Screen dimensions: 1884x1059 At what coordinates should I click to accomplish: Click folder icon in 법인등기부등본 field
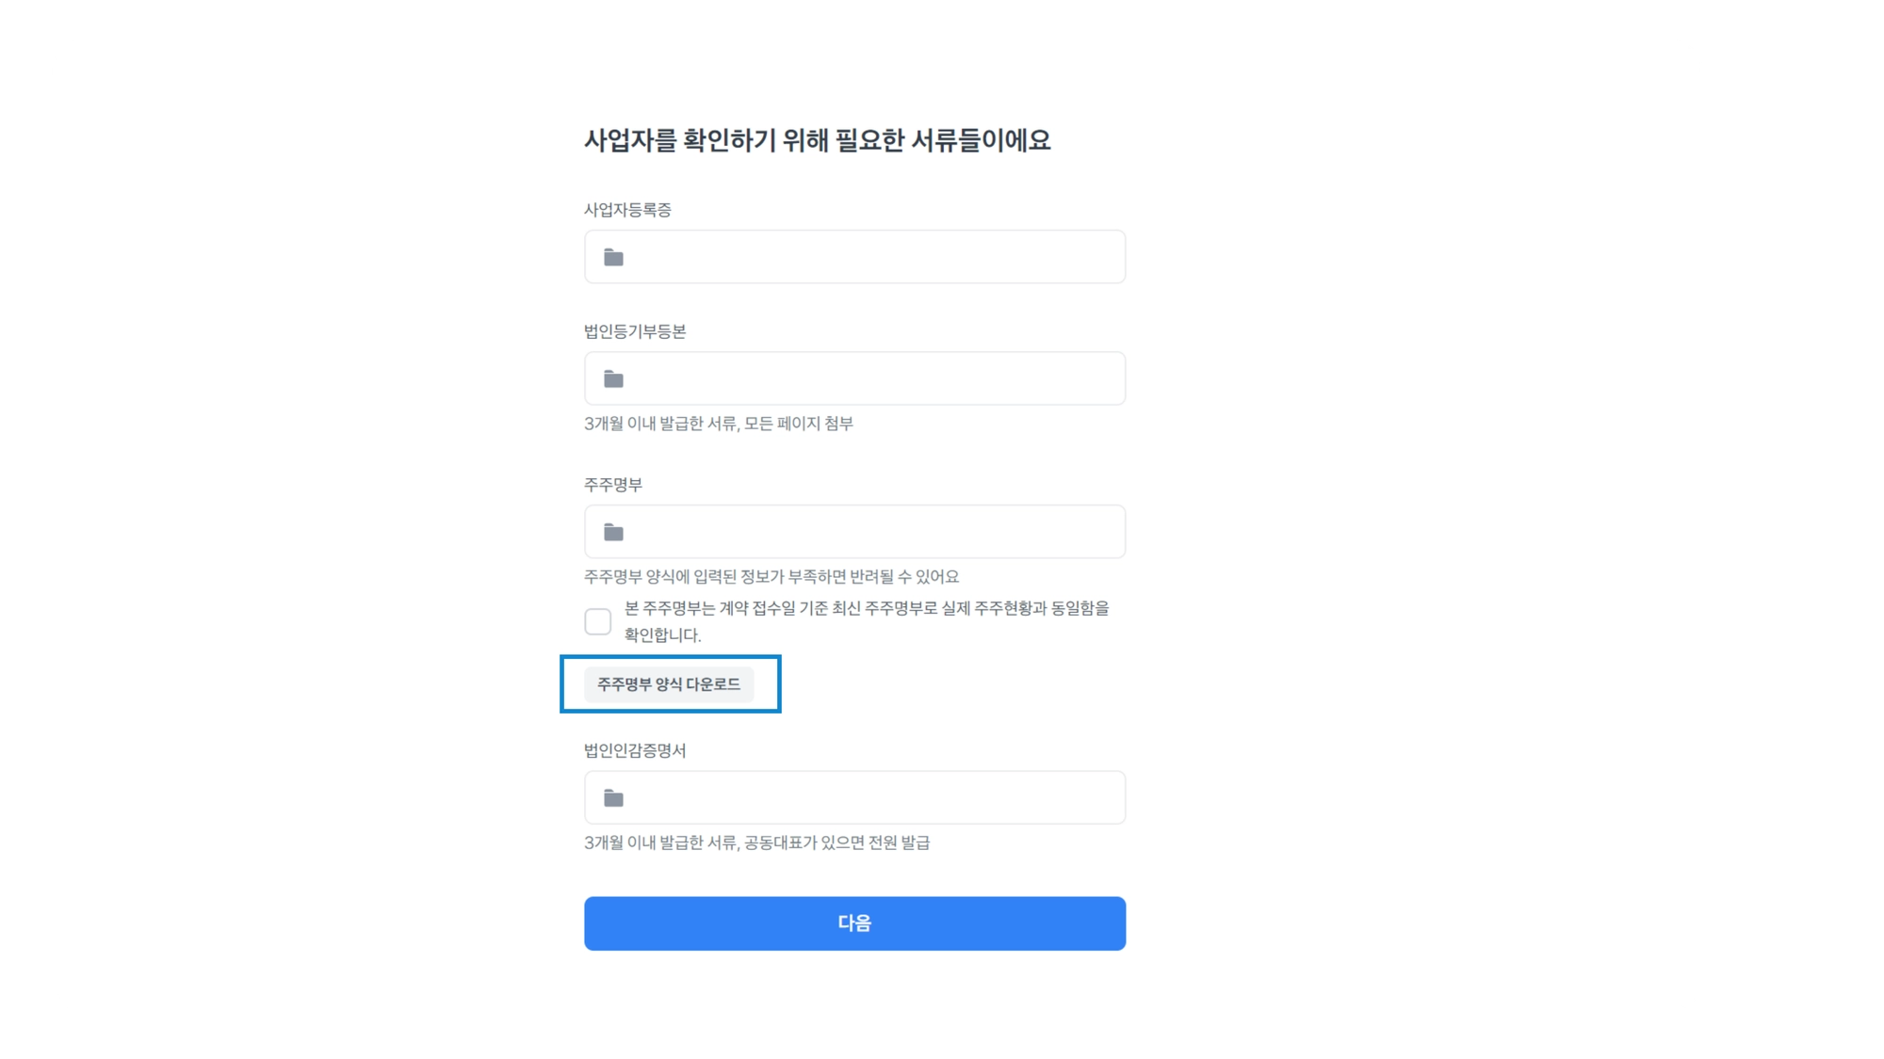click(613, 378)
